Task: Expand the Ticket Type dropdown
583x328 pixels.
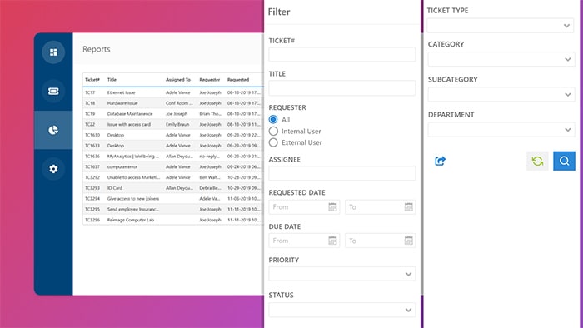Action: [500, 26]
